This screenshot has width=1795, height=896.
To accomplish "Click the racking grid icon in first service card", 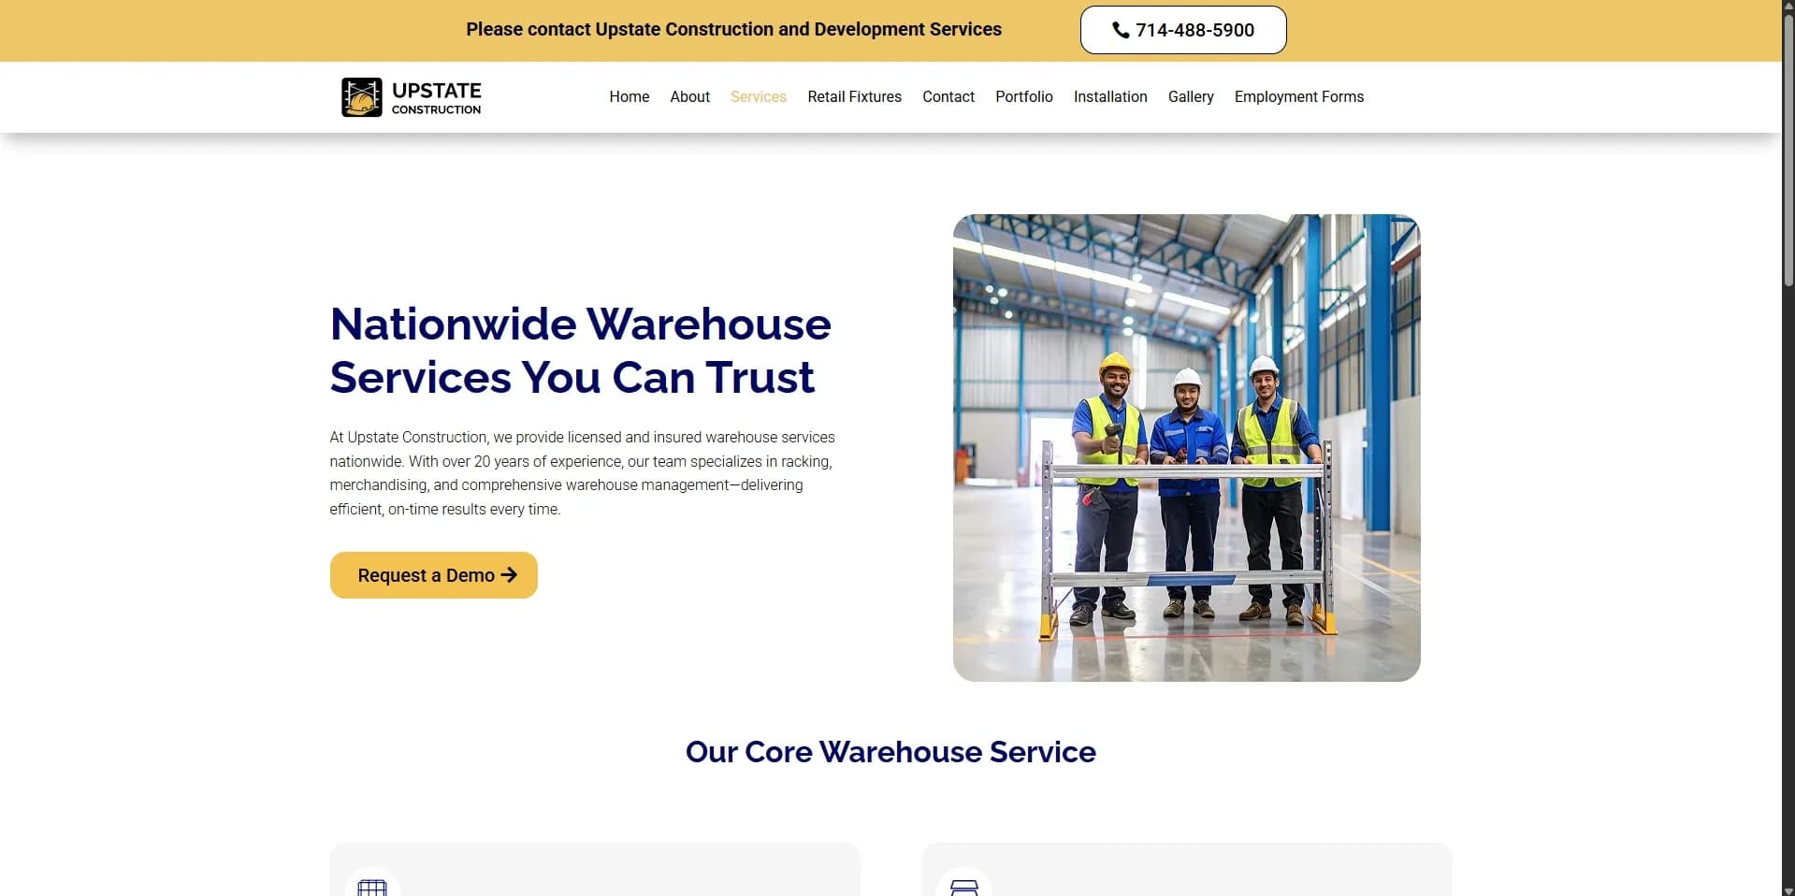I will (x=372, y=888).
